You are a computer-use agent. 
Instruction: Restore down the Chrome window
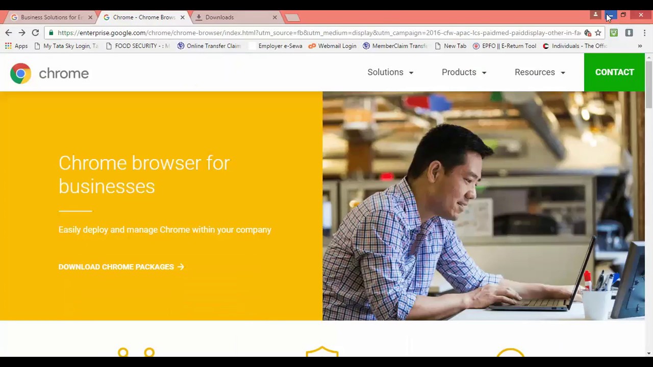point(623,15)
